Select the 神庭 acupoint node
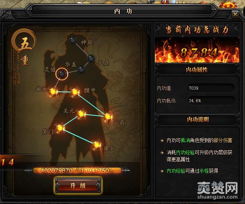The width and height of the screenshot is (245, 204). click(x=73, y=40)
